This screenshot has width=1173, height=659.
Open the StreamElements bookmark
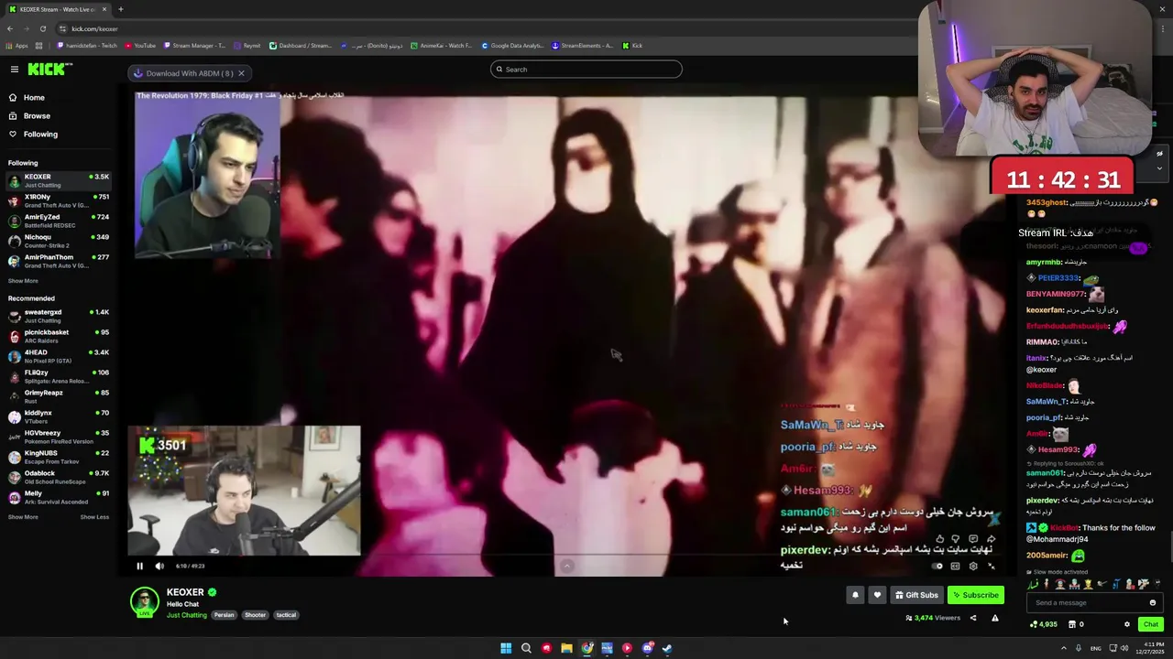click(583, 46)
